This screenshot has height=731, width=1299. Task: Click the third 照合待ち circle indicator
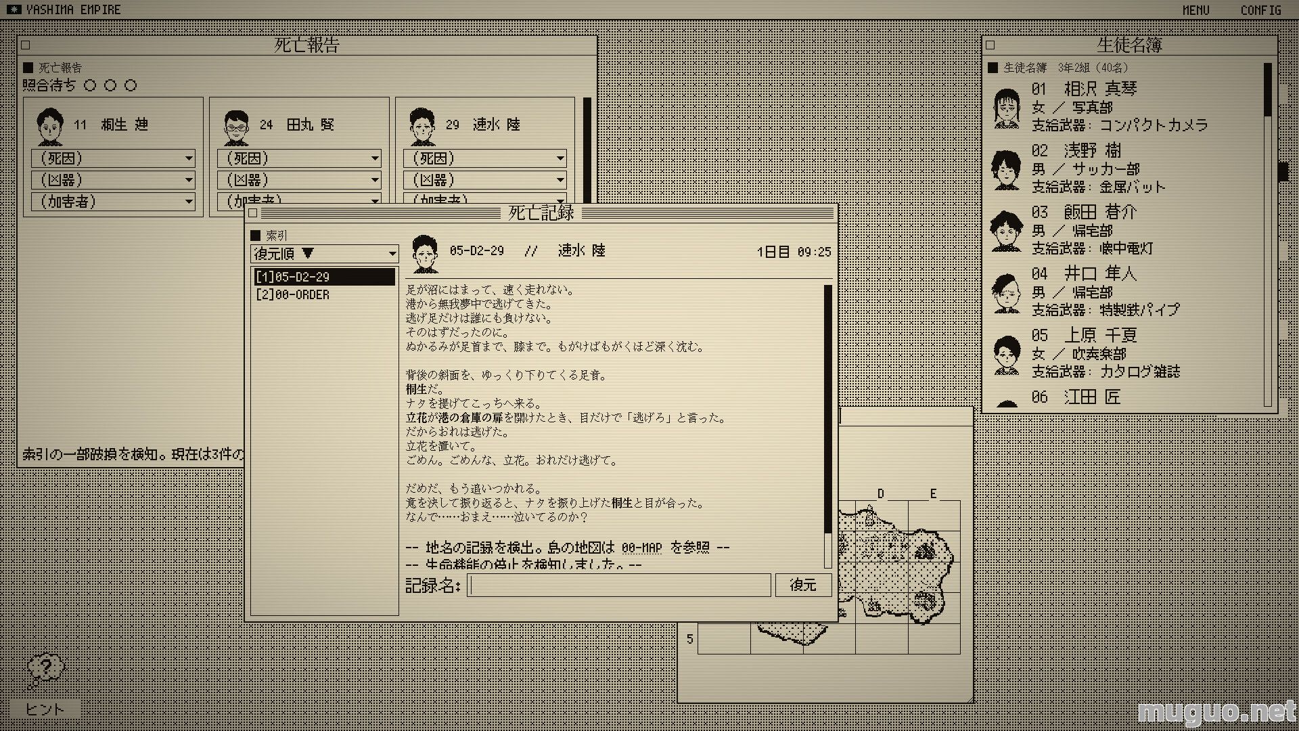pos(131,85)
